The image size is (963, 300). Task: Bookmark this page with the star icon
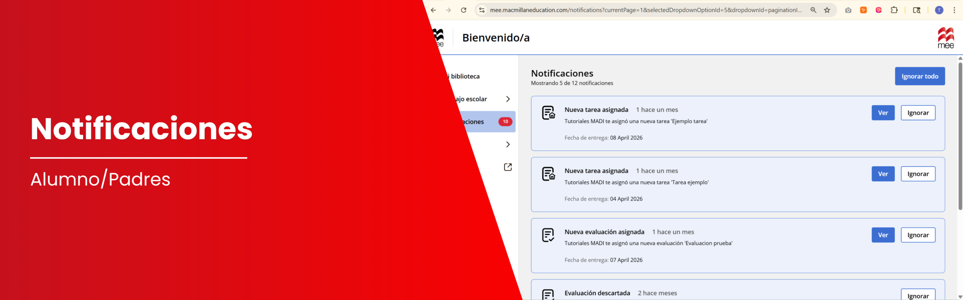pyautogui.click(x=827, y=10)
